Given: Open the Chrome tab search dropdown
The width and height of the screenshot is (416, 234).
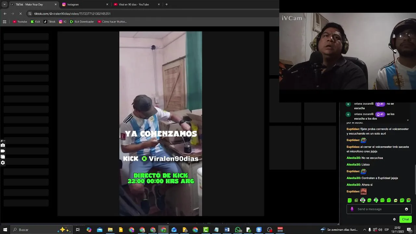Looking at the screenshot, I should pos(4,5).
